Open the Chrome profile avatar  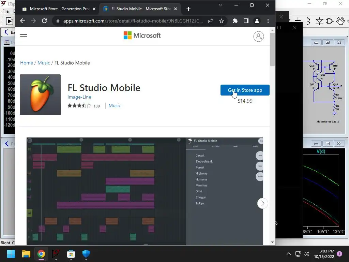[257, 21]
